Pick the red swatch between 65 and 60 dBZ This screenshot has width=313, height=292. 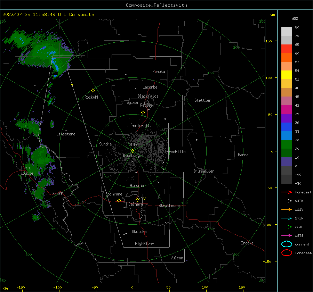(x=287, y=49)
